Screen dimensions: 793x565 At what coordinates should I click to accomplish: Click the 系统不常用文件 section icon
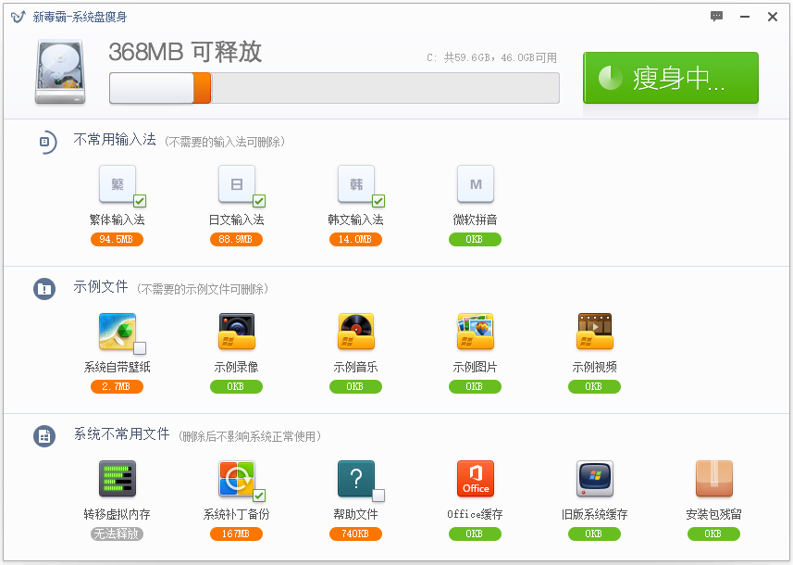pyautogui.click(x=44, y=436)
